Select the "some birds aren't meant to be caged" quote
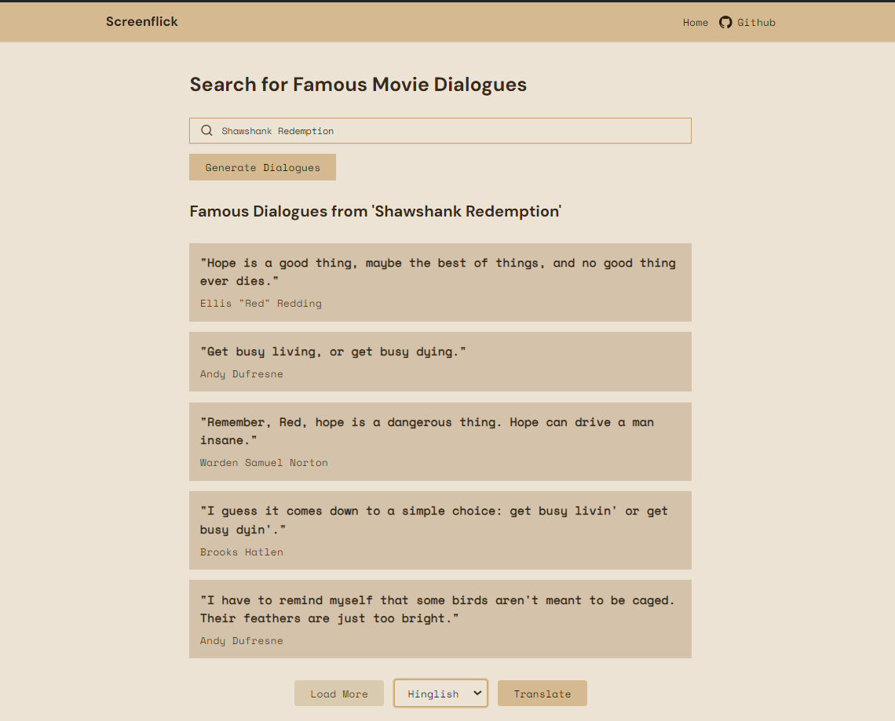 point(437,609)
